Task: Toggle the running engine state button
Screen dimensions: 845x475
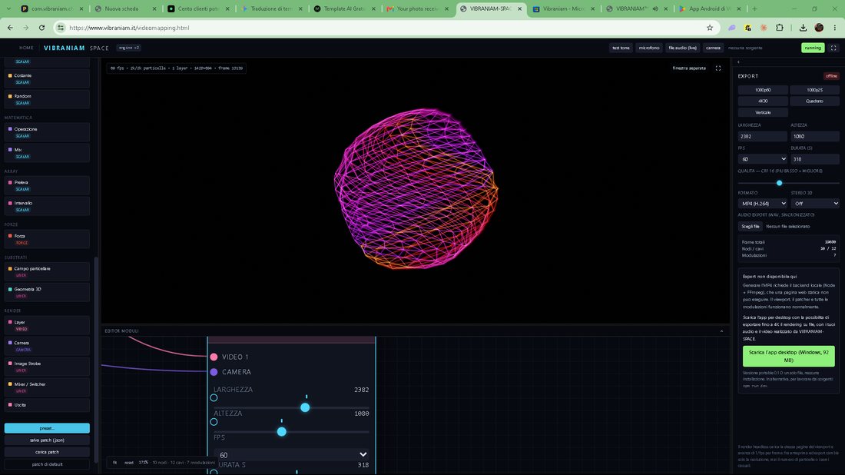Action: 813,48
